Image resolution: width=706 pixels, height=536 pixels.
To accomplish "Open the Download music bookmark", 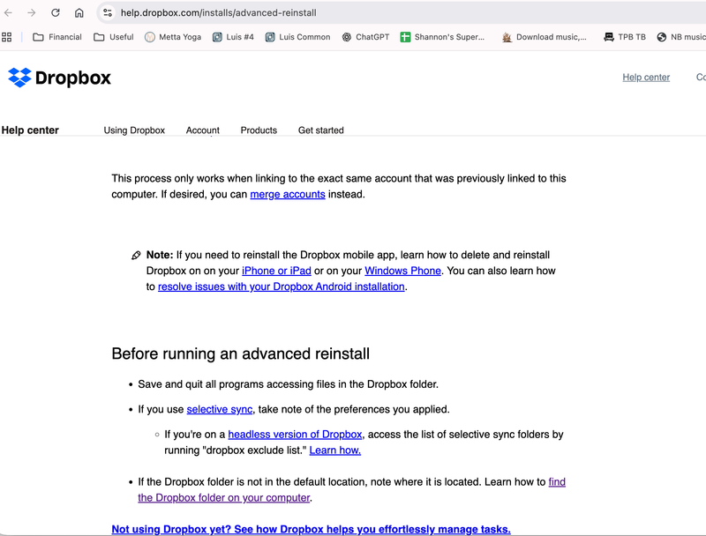I will click(545, 37).
